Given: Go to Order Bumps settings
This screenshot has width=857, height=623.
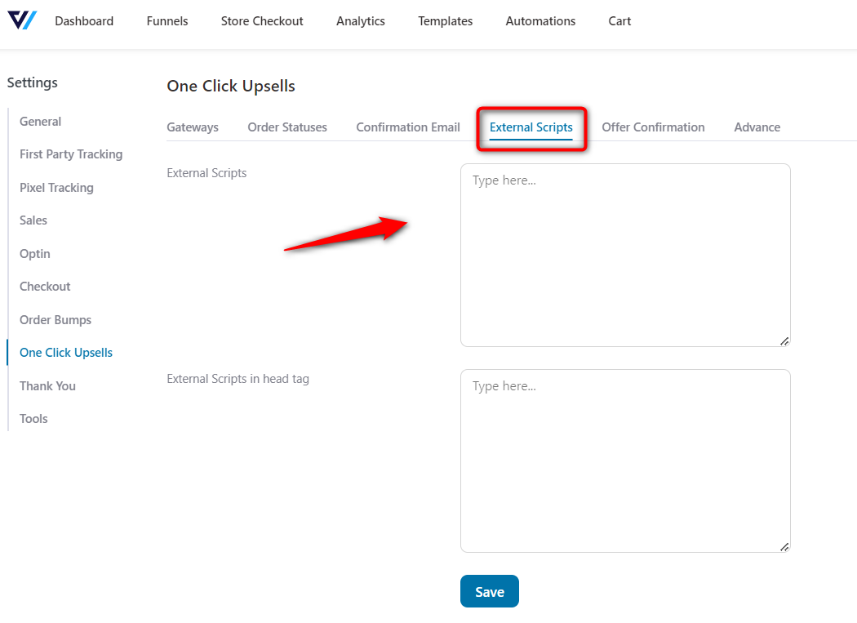Looking at the screenshot, I should tap(56, 320).
